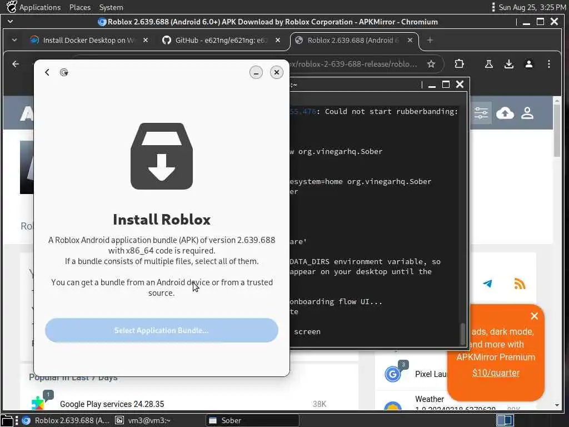The image size is (569, 427).
Task: Click the APKMirror account user icon
Action: click(527, 113)
